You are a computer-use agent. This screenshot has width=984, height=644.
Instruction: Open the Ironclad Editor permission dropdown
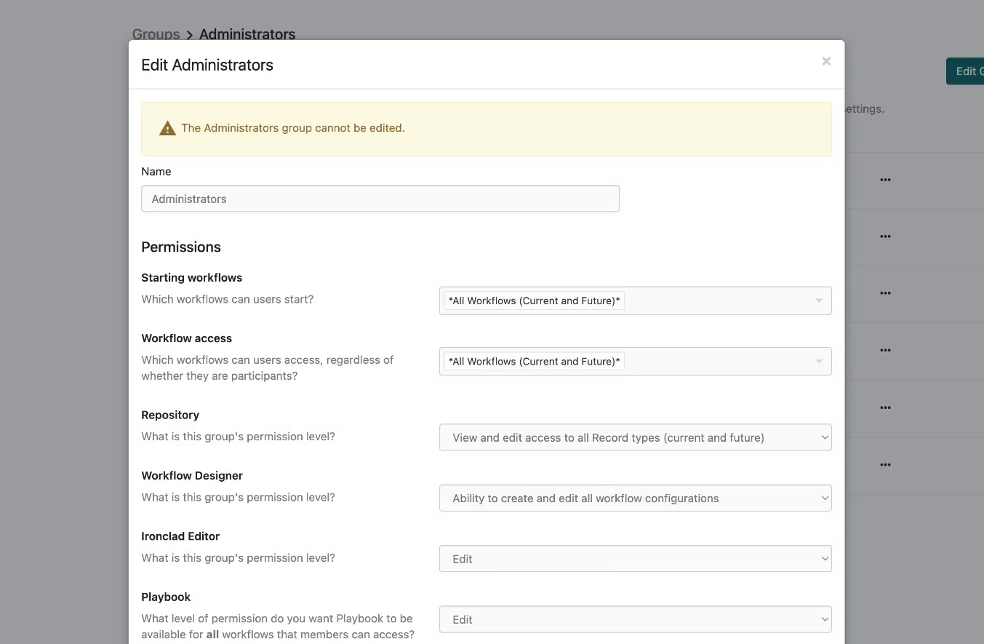(x=635, y=559)
